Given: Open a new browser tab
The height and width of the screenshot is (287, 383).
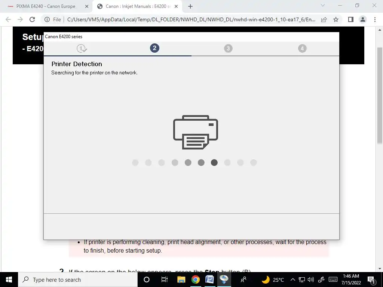Looking at the screenshot, I should [190, 6].
